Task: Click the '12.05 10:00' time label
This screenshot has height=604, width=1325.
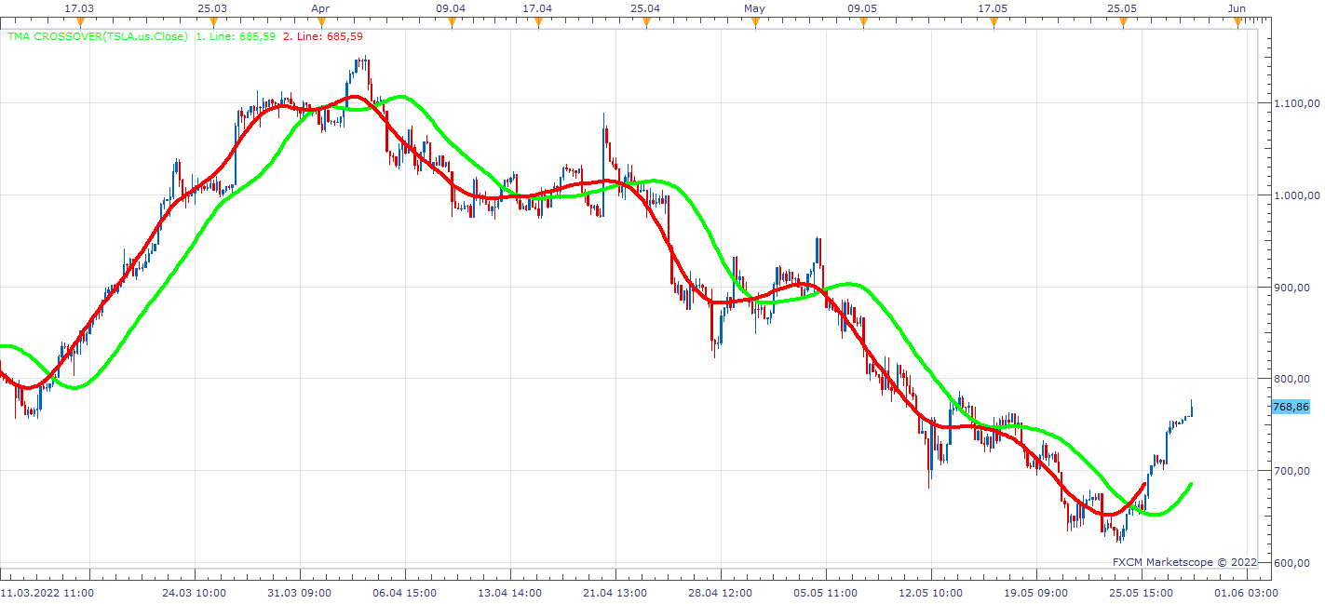Action: pyautogui.click(x=931, y=593)
